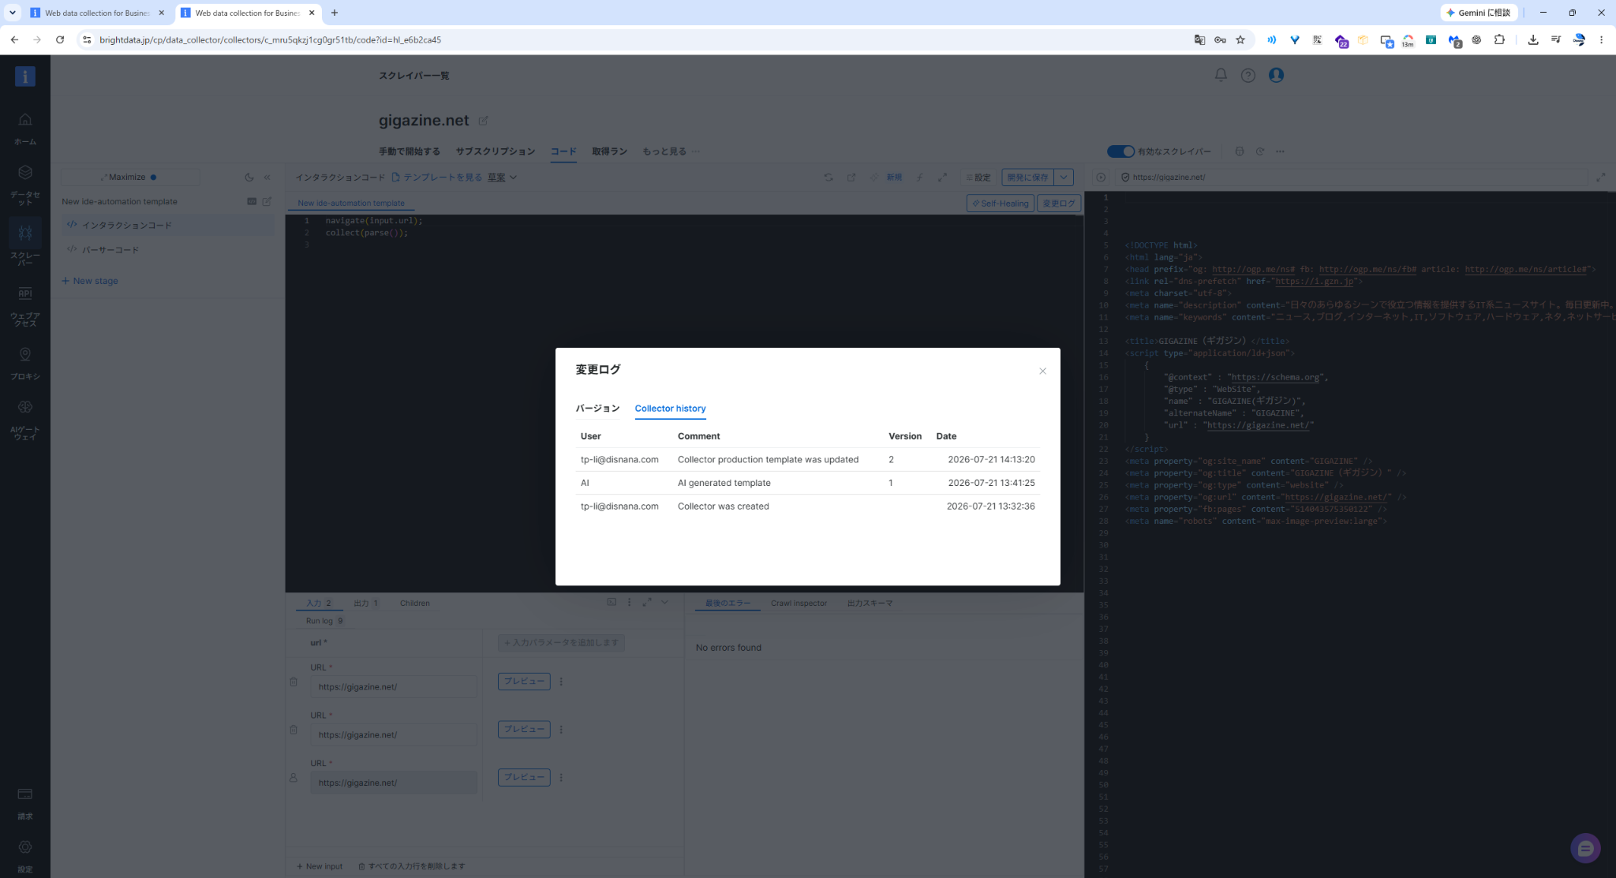Image resolution: width=1616 pixels, height=878 pixels.
Task: Click the open-in-new-window icon in code toolbar
Action: click(851, 177)
